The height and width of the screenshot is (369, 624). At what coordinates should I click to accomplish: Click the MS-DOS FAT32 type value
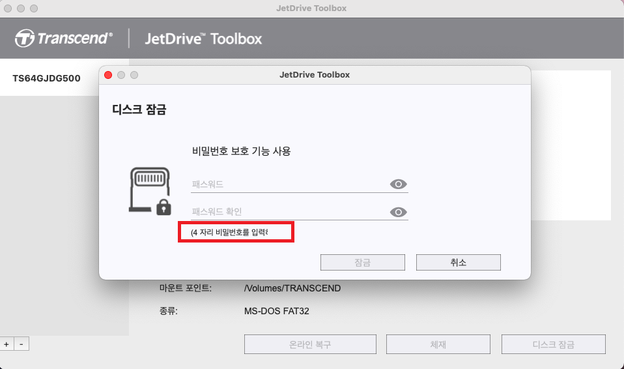(277, 311)
